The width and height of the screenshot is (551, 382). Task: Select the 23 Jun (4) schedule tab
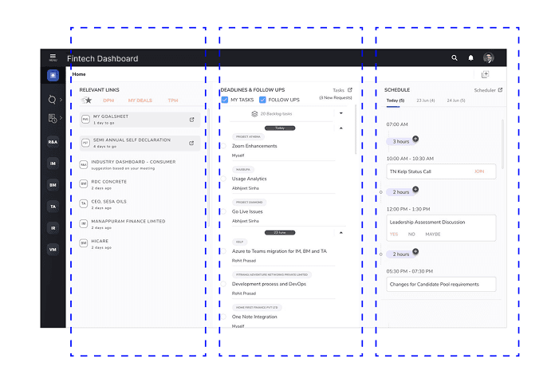click(x=426, y=100)
